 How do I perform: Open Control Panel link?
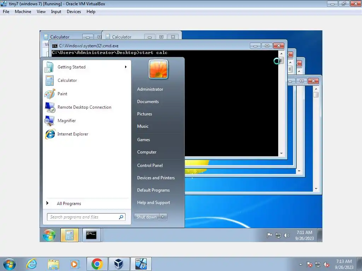click(150, 165)
